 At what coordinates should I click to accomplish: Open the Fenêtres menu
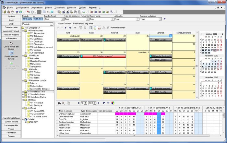pos(93,7)
